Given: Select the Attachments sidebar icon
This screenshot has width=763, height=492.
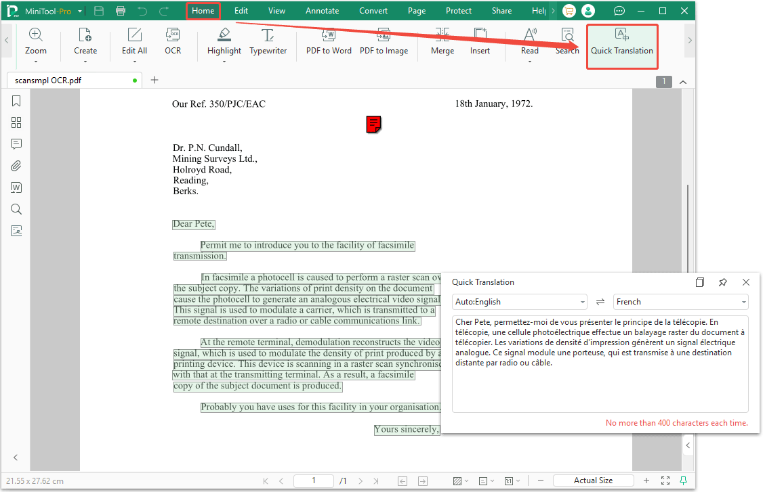Looking at the screenshot, I should [x=16, y=166].
